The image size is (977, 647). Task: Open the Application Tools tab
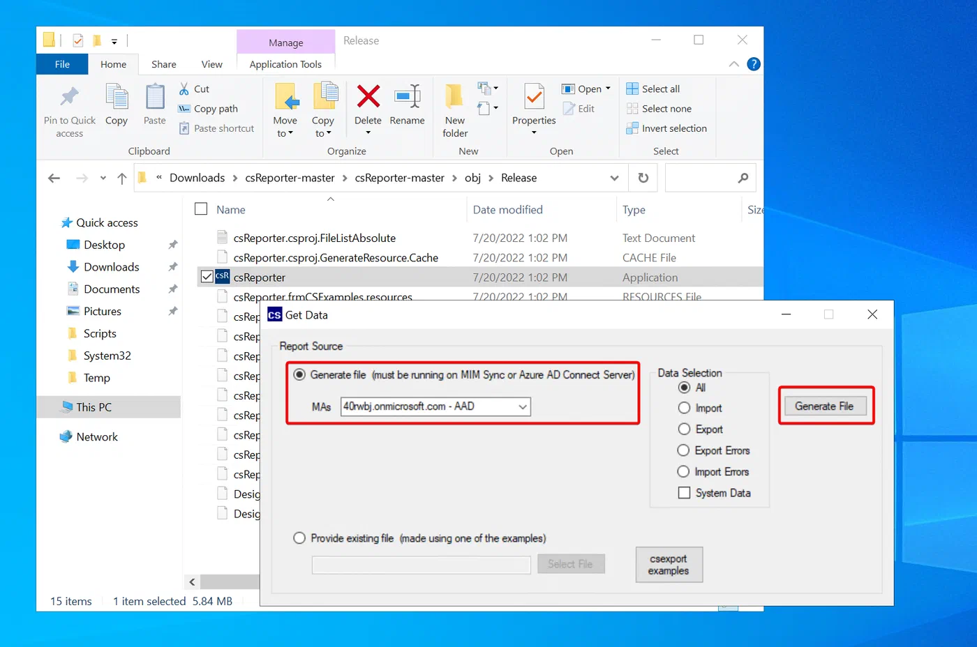285,64
